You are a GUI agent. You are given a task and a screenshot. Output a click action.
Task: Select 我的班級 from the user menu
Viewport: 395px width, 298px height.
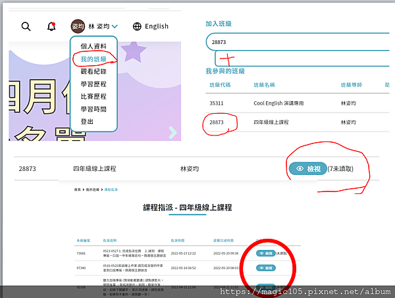(x=93, y=59)
